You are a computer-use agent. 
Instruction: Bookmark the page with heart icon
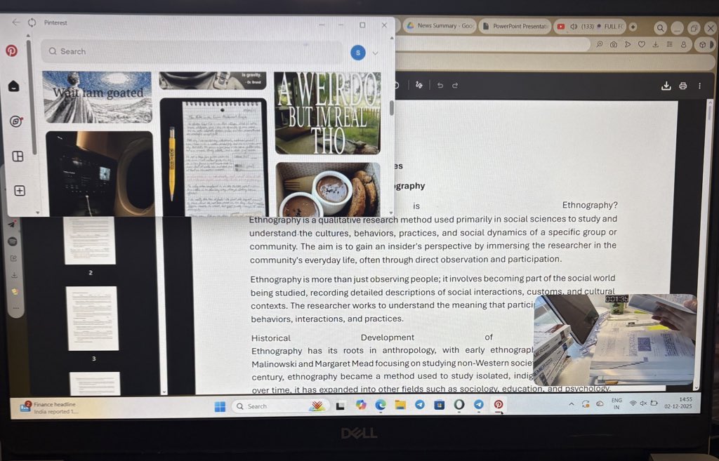(642, 44)
